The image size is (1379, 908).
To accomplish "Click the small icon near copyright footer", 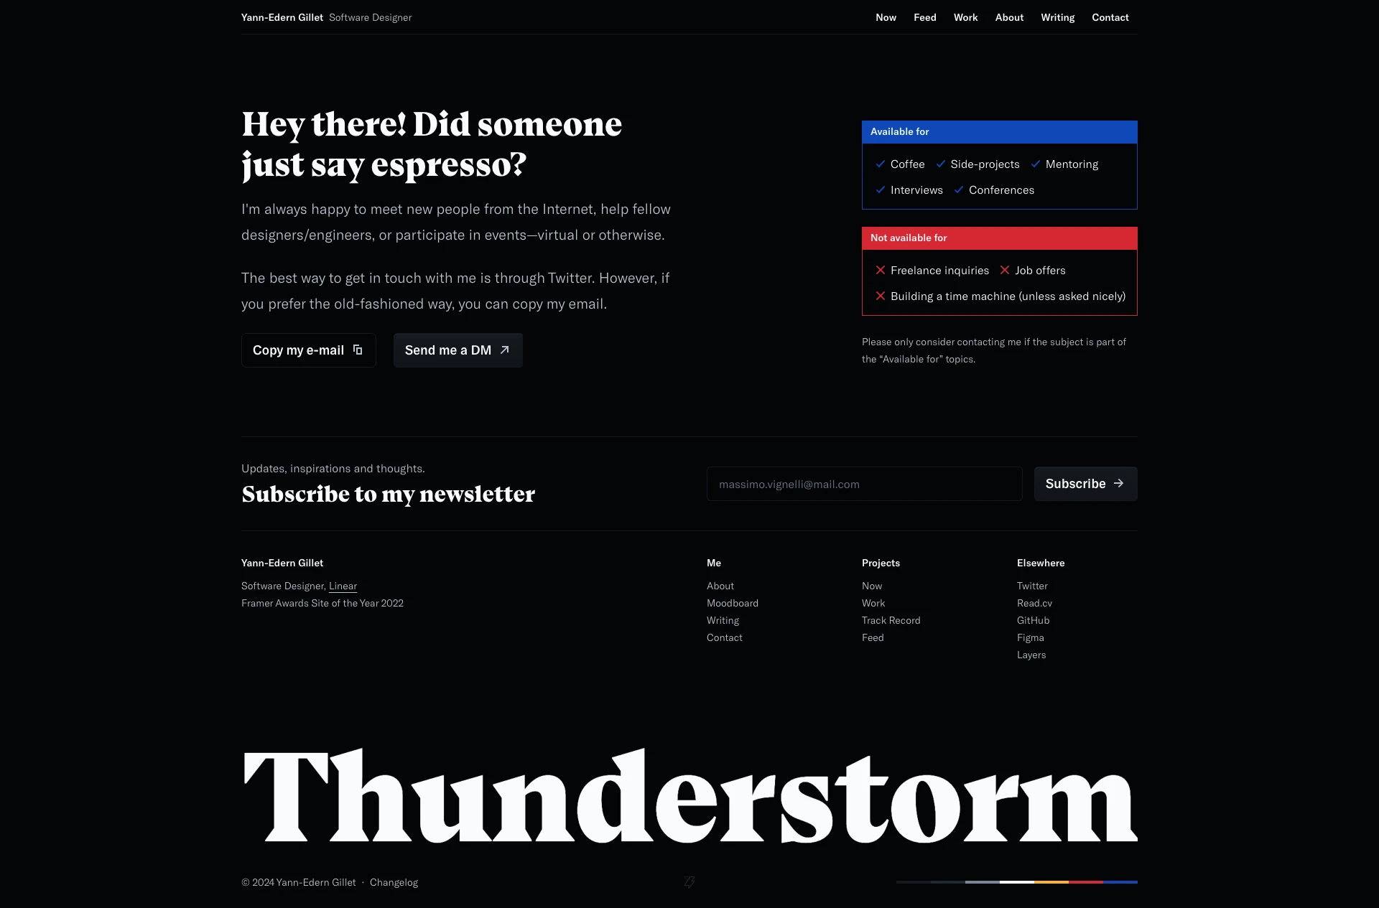I will coord(689,881).
